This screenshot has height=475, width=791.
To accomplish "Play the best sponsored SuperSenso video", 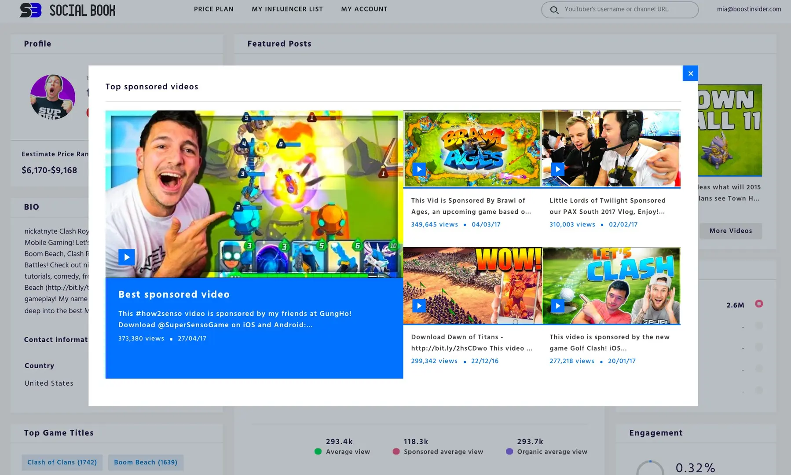I will (126, 257).
